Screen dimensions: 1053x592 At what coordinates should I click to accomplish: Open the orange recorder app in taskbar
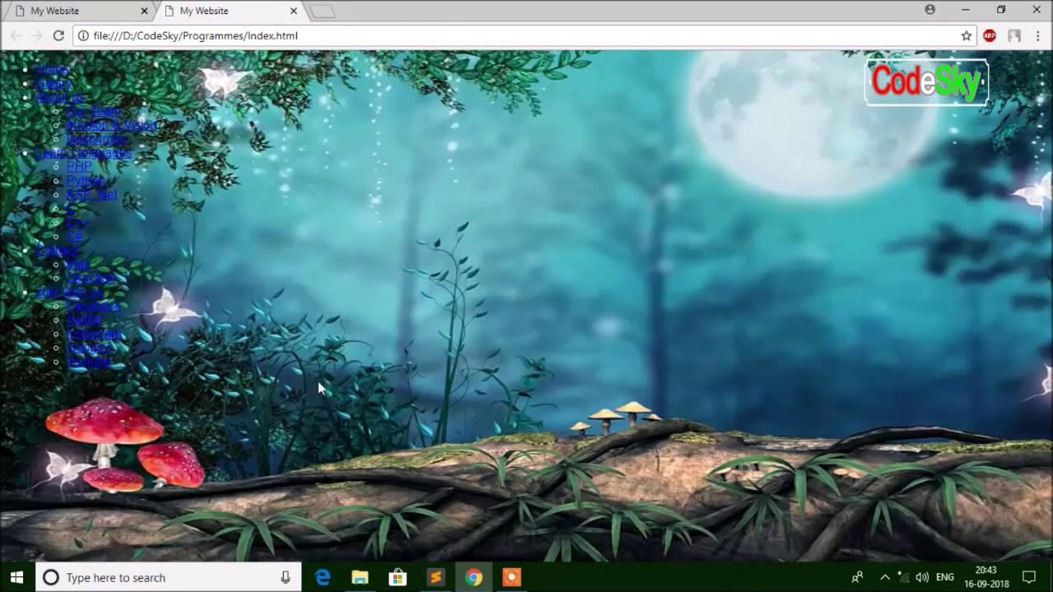click(511, 577)
